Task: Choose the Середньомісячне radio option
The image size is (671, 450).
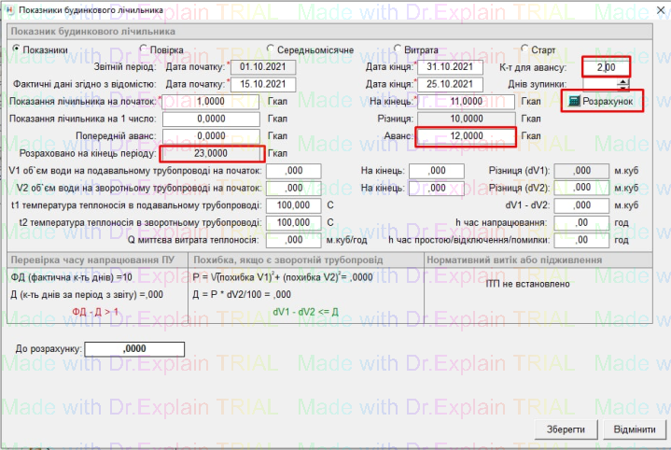Action: coord(270,49)
